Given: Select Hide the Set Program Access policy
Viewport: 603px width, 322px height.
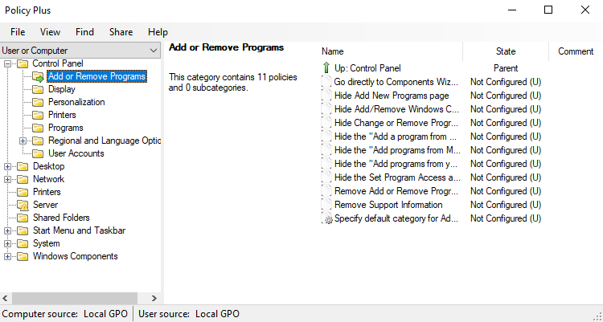Looking at the screenshot, I should tap(397, 177).
